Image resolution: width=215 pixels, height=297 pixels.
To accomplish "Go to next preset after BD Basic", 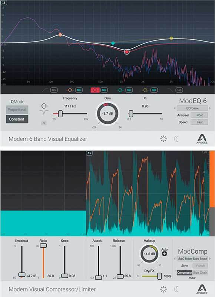I will coord(209,108).
